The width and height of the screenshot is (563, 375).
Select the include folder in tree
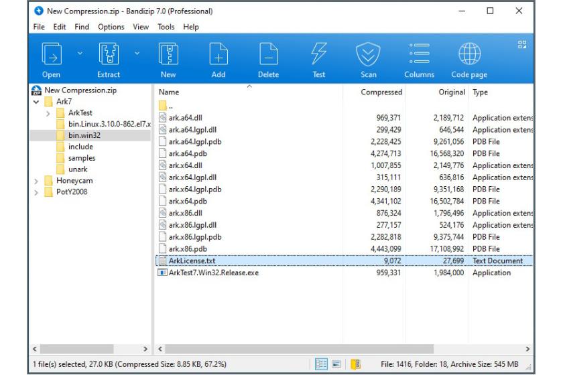[81, 147]
